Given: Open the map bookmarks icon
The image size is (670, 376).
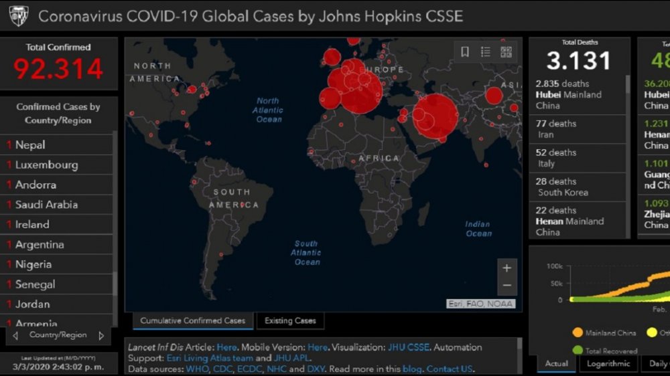Looking at the screenshot, I should click(x=465, y=52).
